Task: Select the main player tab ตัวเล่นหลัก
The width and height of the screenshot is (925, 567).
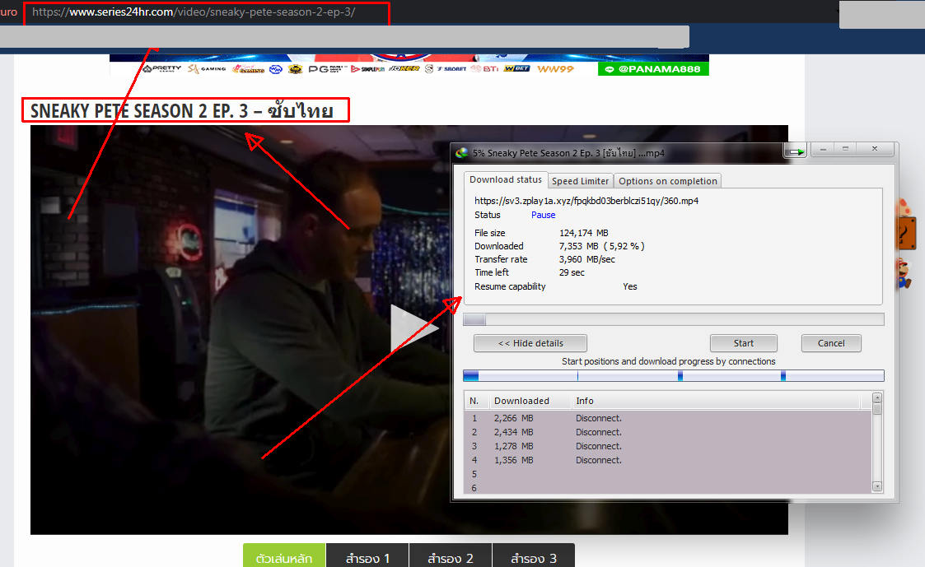Action: pos(283,556)
